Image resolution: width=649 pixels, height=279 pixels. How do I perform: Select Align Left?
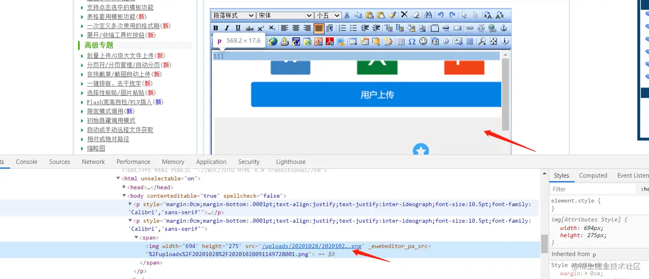284,28
